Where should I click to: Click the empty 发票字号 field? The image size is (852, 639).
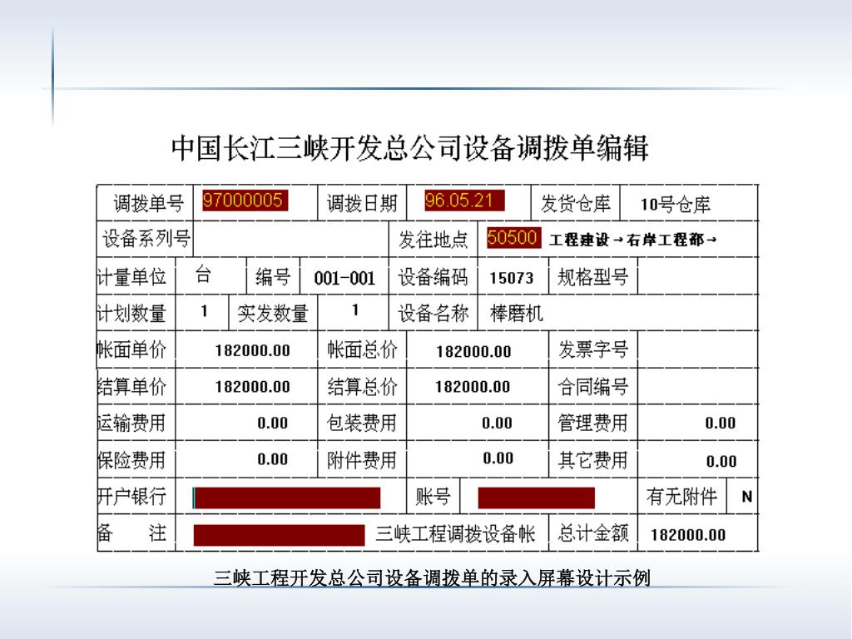tap(697, 349)
